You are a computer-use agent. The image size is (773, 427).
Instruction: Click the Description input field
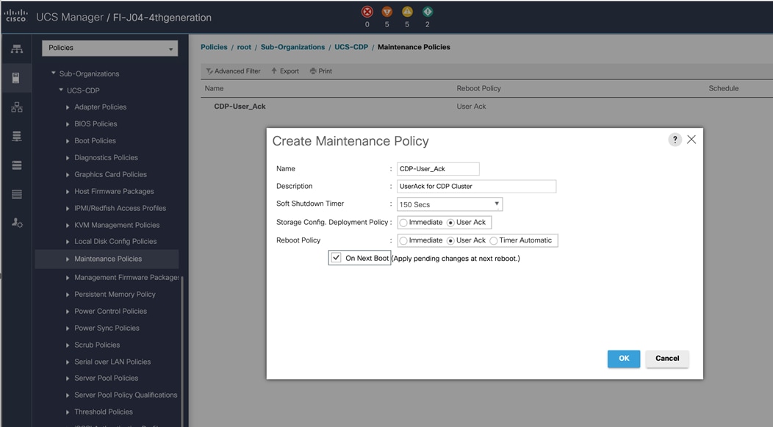pos(476,187)
